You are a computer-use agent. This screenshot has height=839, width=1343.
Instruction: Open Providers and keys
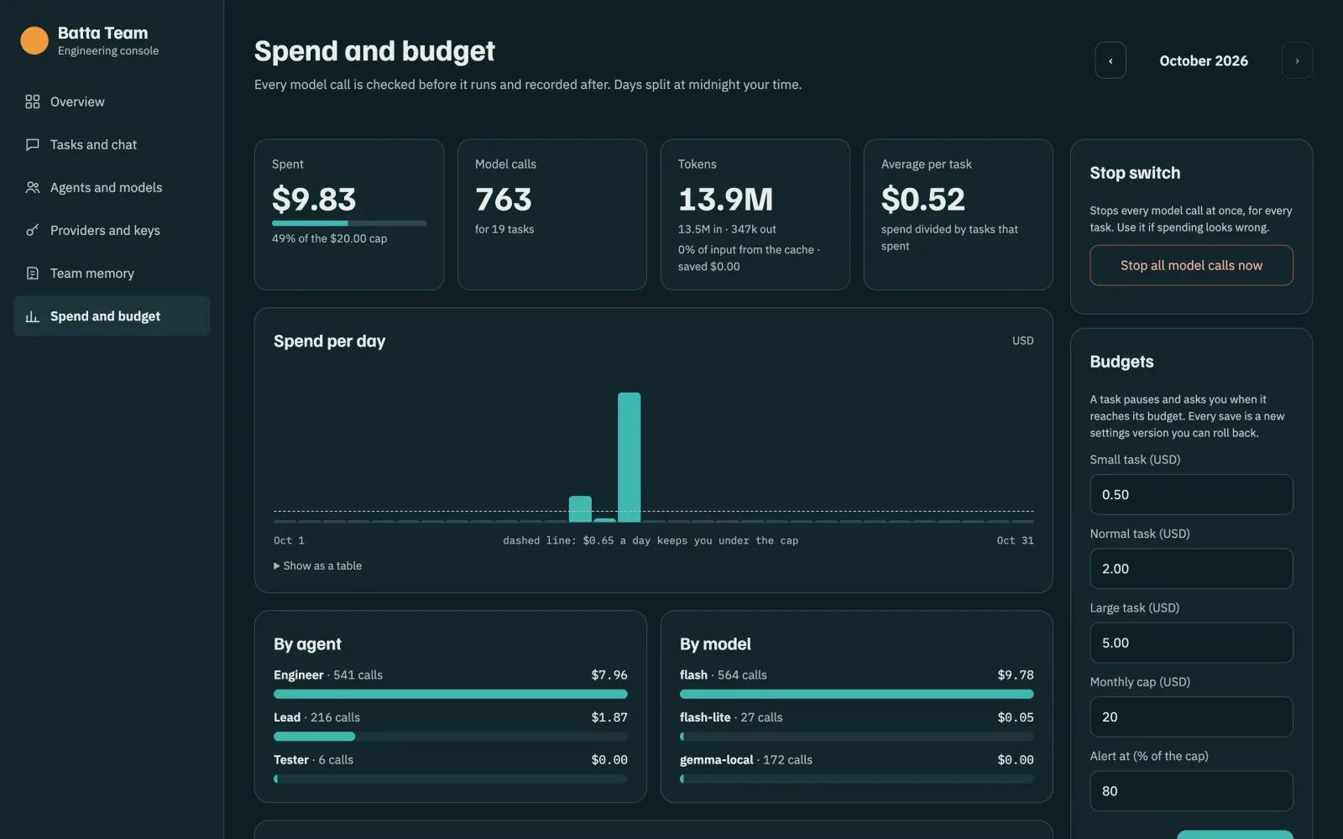click(x=112, y=230)
